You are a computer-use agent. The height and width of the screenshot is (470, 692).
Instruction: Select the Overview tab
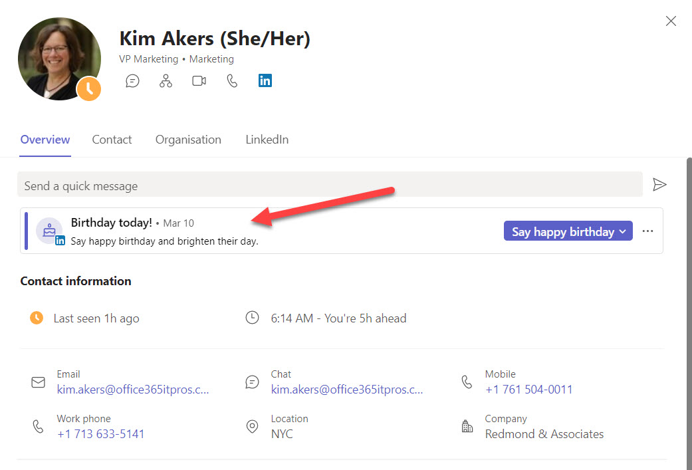pyautogui.click(x=45, y=140)
